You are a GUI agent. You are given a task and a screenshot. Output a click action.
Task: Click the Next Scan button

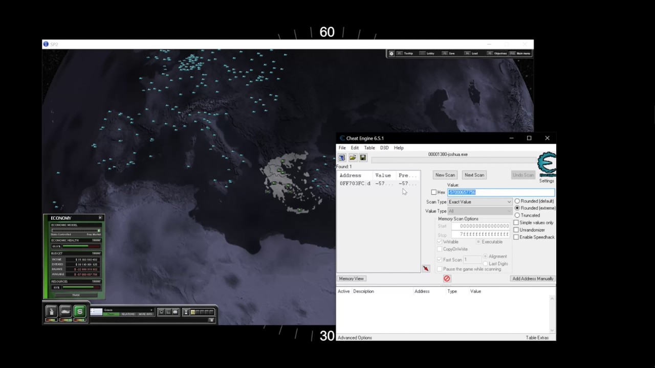point(474,175)
